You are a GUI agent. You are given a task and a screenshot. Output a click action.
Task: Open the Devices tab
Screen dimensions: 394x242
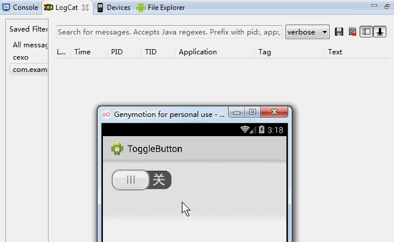114,8
